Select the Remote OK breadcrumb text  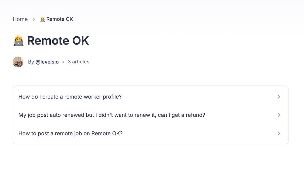[x=60, y=19]
